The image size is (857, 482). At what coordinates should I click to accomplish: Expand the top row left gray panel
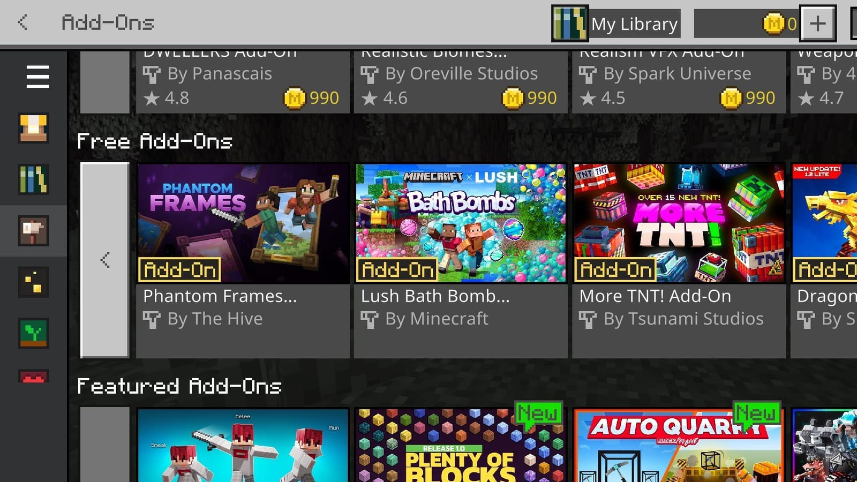tap(105, 82)
